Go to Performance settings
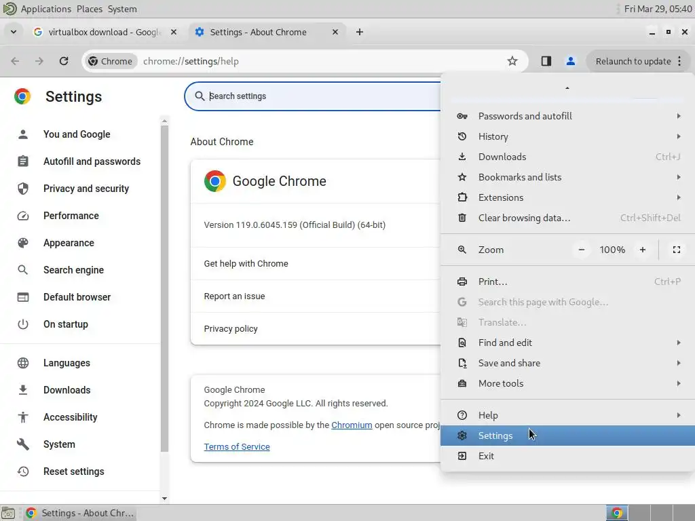 point(71,216)
